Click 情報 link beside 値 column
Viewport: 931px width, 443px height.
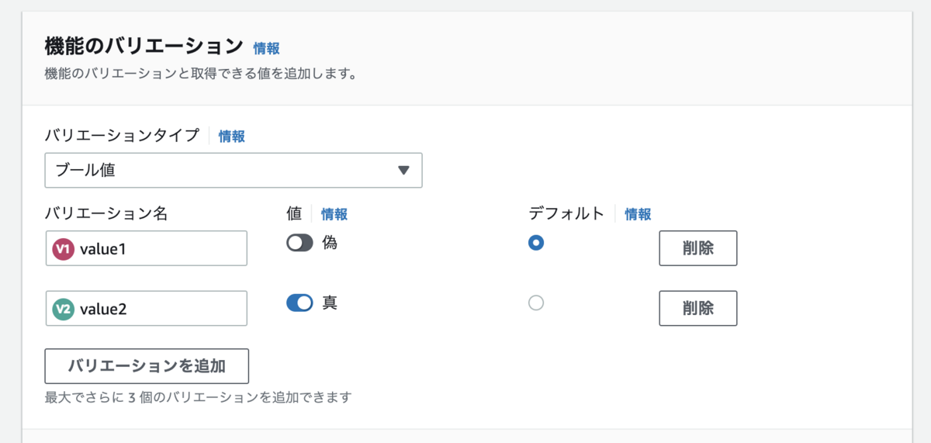point(334,215)
